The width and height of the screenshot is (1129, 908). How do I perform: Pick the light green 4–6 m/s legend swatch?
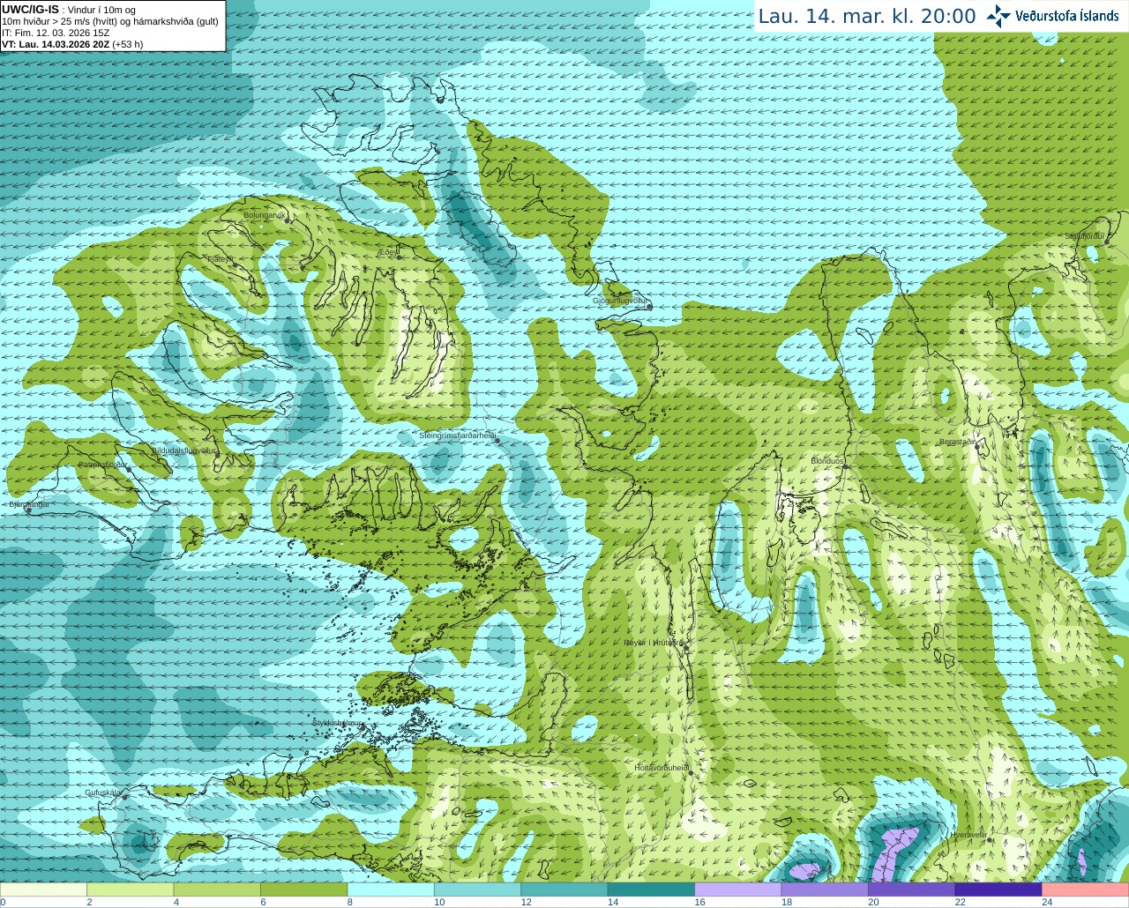pyautogui.click(x=217, y=889)
